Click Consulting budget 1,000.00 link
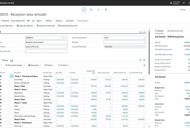The image size is (190, 128). click(x=93, y=80)
